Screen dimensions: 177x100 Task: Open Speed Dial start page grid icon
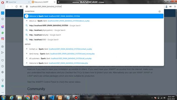tap(21, 7)
